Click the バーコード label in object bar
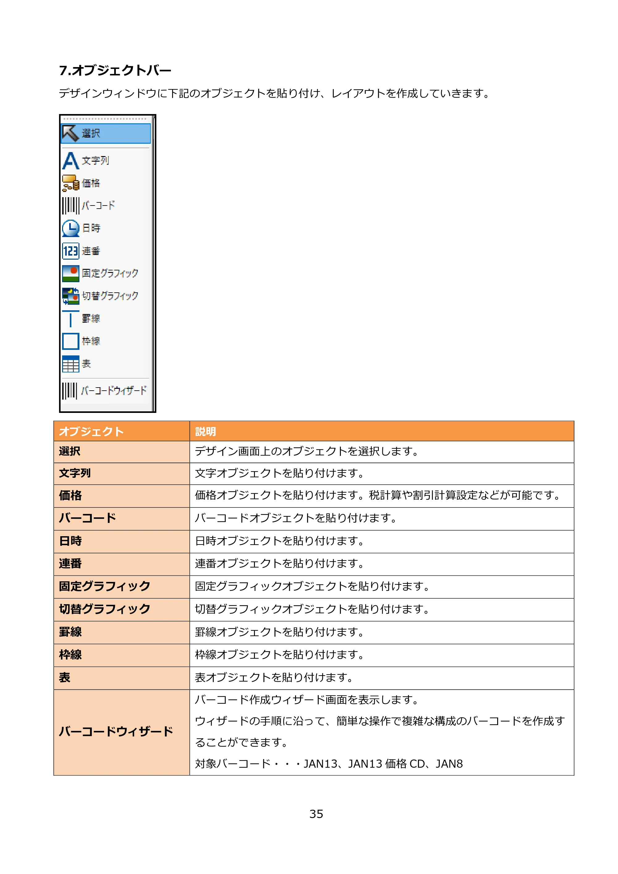This screenshot has height=874, width=618. pos(98,206)
